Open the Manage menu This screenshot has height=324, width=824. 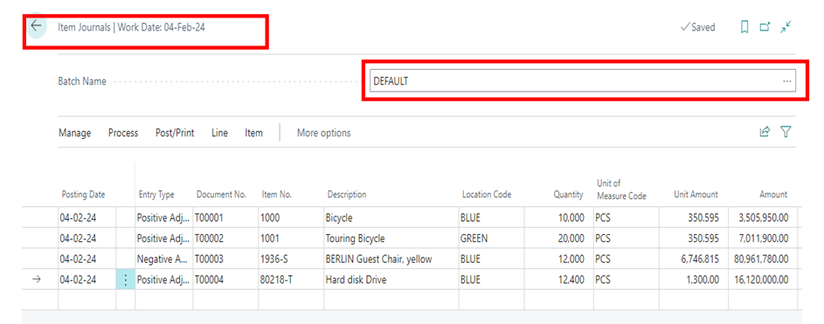74,133
